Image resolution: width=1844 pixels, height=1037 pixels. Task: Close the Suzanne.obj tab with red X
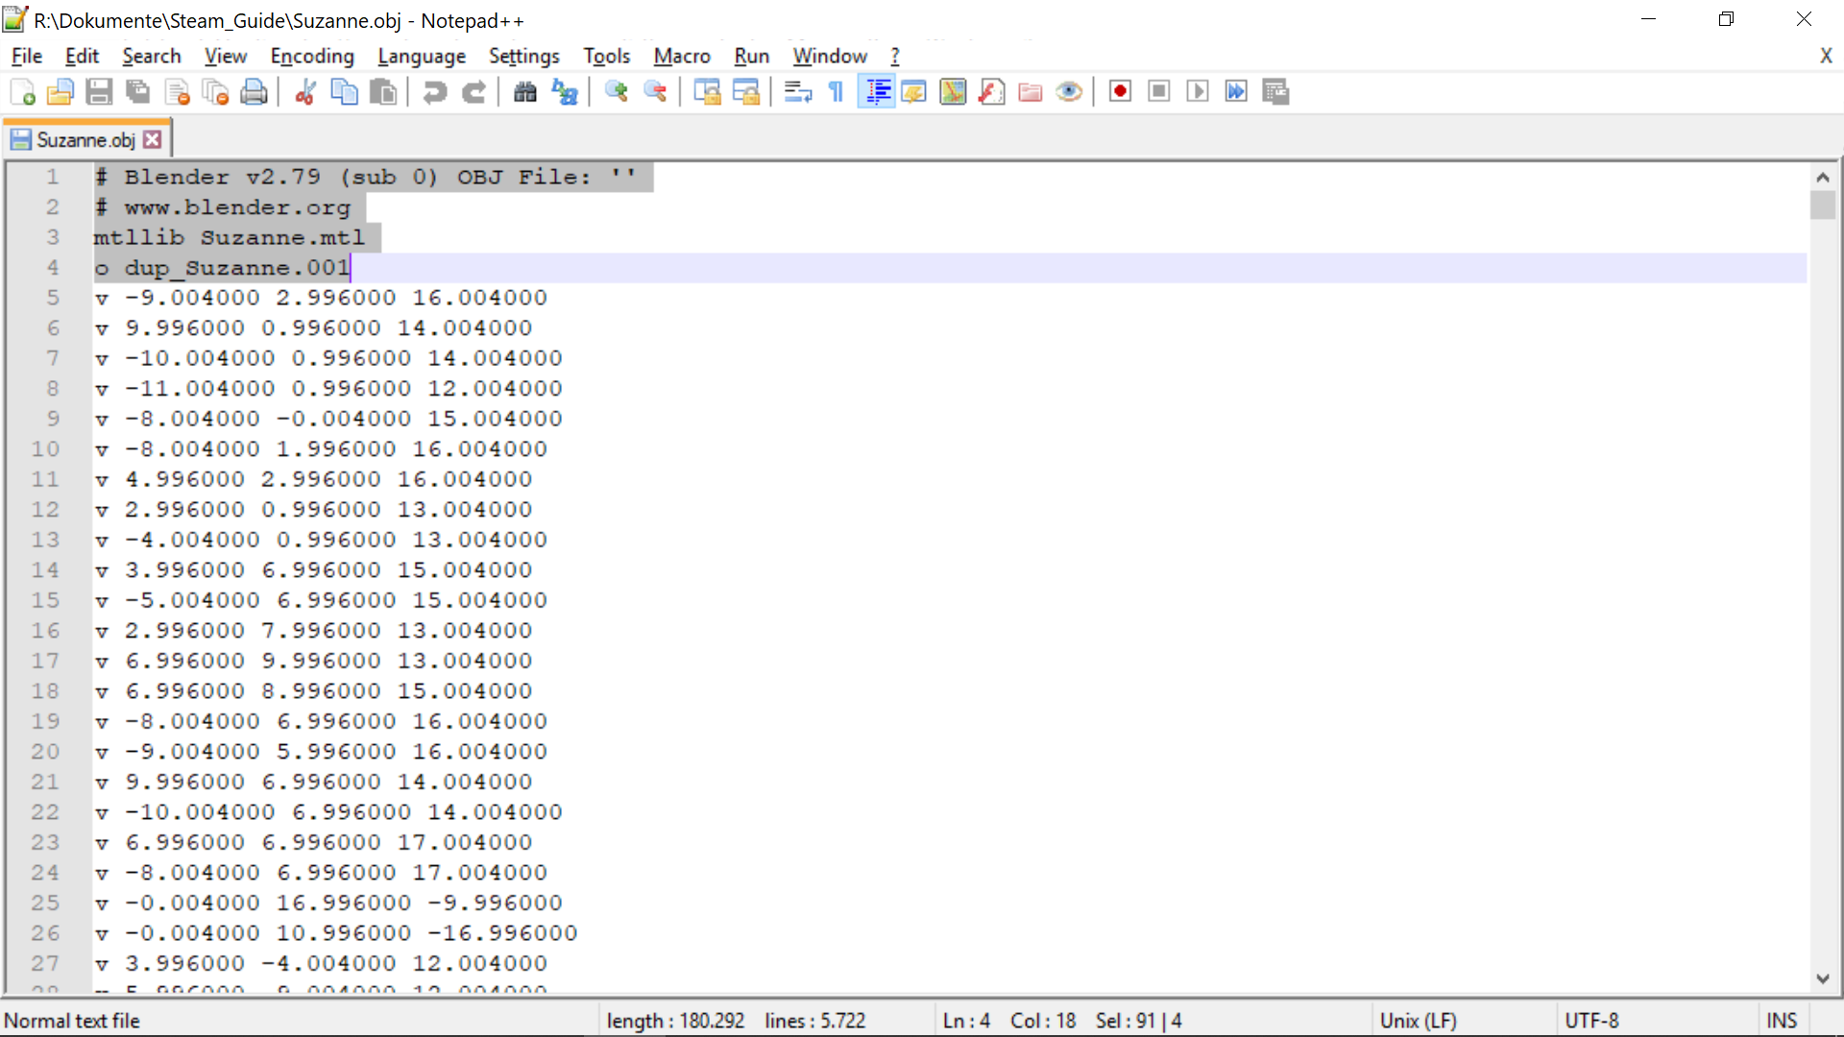[x=153, y=140]
